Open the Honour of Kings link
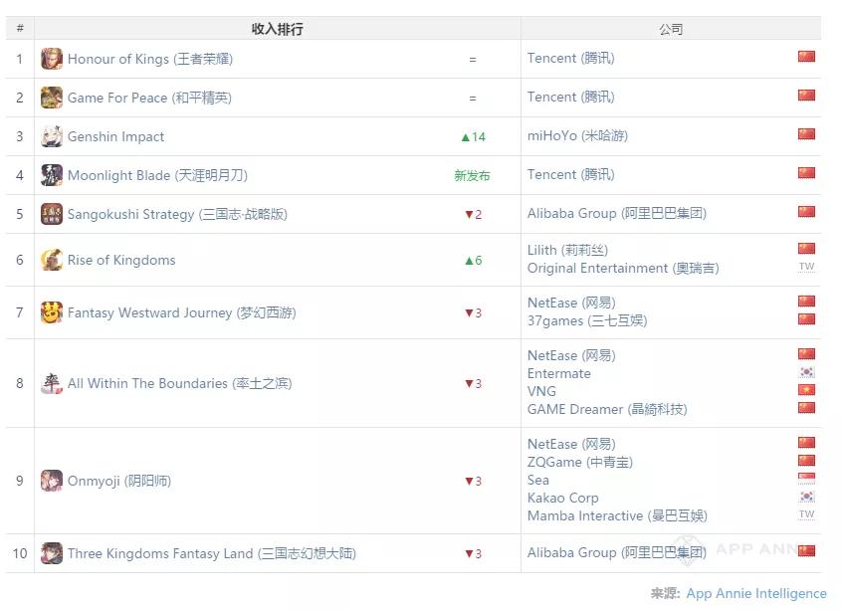Viewport: 842px width, 610px height. coord(150,59)
